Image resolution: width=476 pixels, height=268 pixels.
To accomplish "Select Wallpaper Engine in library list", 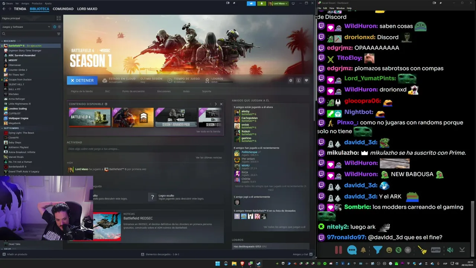I will tap(18, 118).
